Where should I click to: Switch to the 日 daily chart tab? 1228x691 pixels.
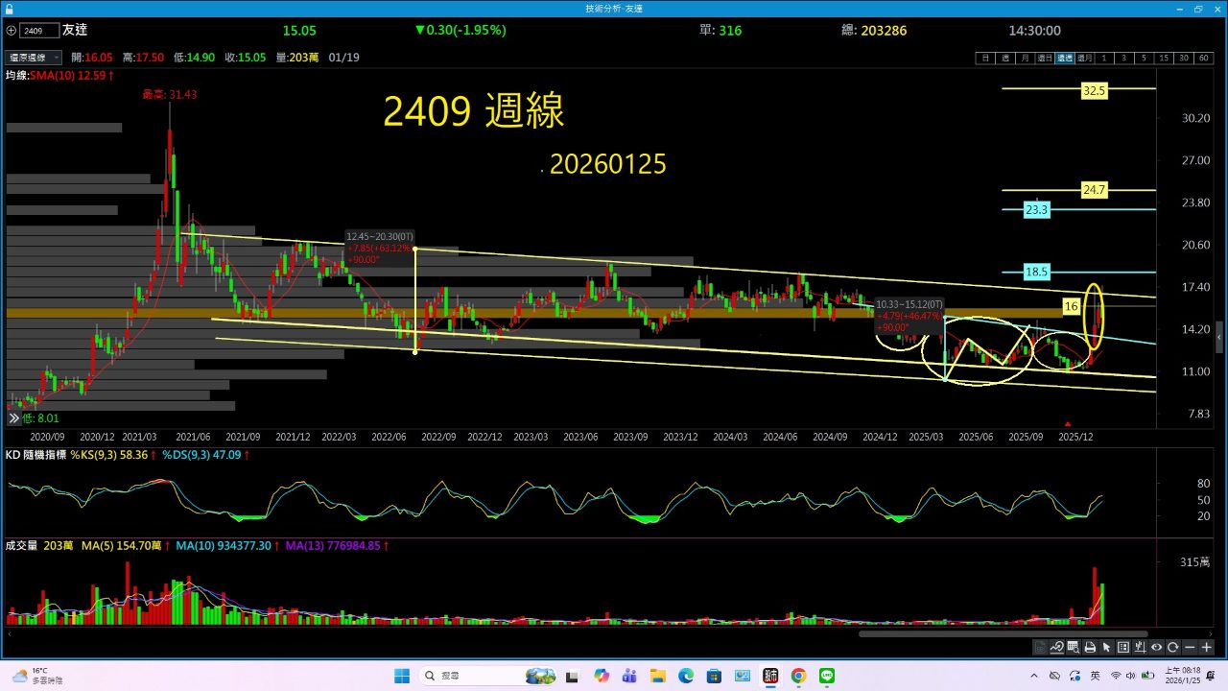click(x=985, y=58)
